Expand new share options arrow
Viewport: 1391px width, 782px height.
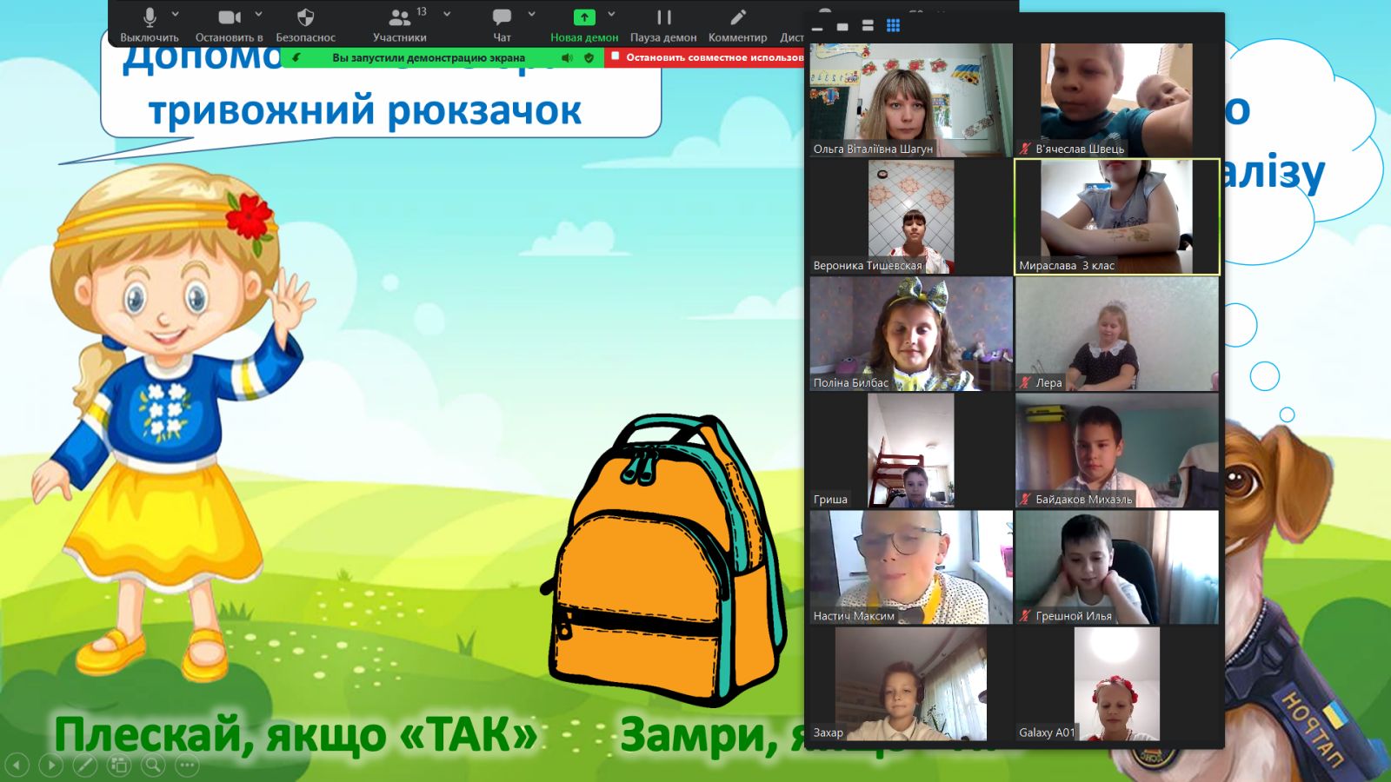point(611,14)
